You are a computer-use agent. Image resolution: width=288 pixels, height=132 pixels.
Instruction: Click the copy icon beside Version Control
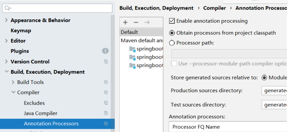pyautogui.click(x=106, y=62)
